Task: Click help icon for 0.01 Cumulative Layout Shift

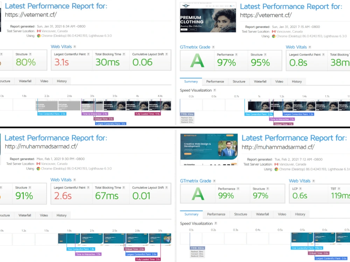Action: point(167,188)
